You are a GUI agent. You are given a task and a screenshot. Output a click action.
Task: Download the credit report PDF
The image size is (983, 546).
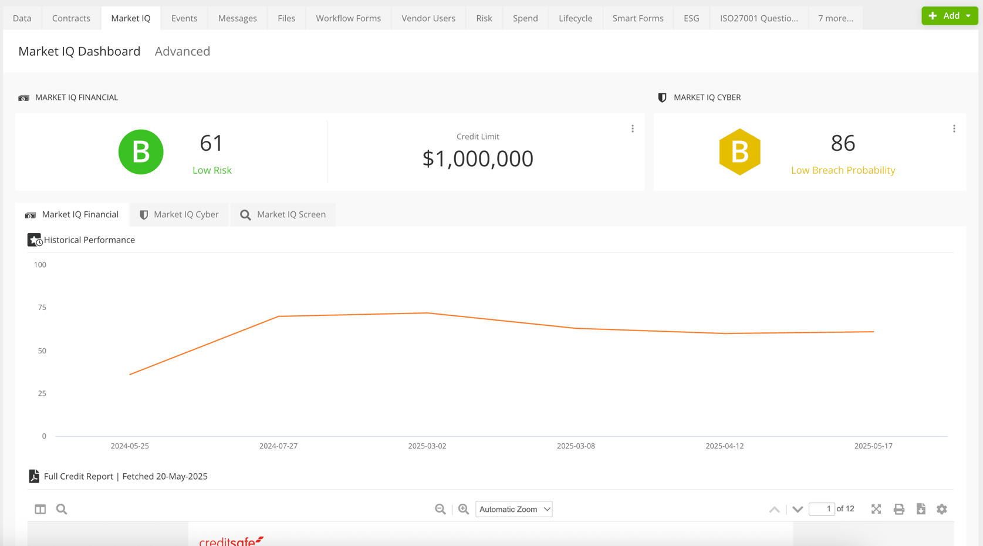(921, 509)
